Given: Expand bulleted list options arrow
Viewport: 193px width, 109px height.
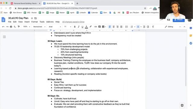Looking at the screenshot, I should point(141,27).
